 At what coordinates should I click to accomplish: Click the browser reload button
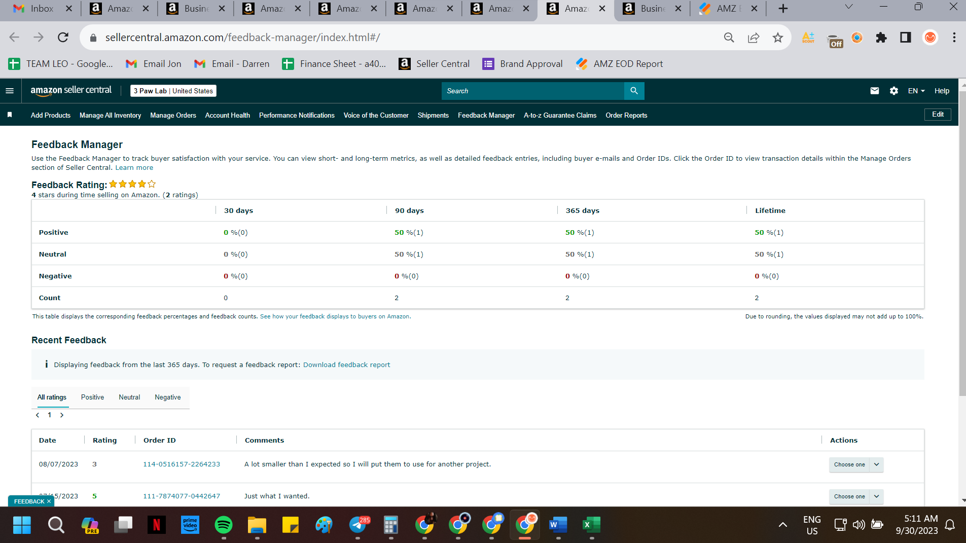[x=63, y=38]
